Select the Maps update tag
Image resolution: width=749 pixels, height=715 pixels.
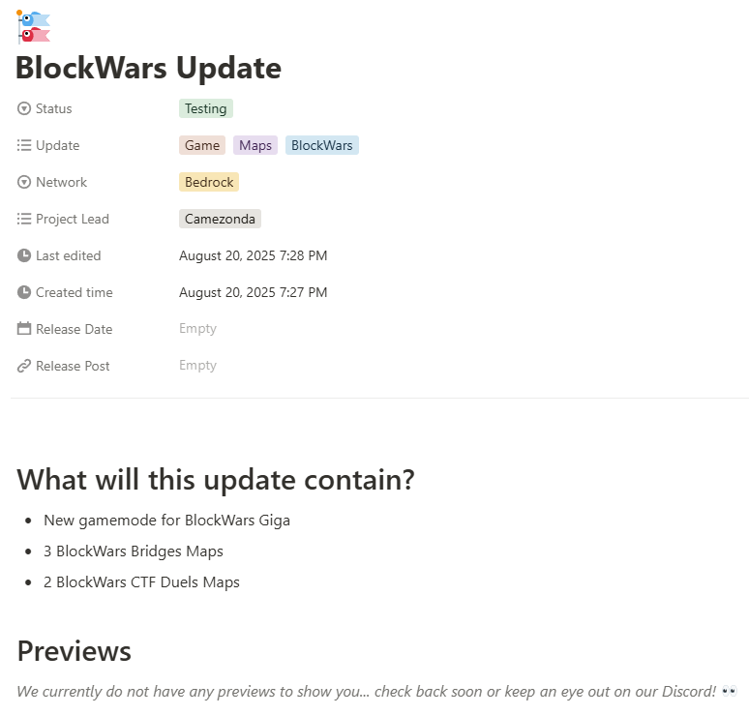coord(255,145)
